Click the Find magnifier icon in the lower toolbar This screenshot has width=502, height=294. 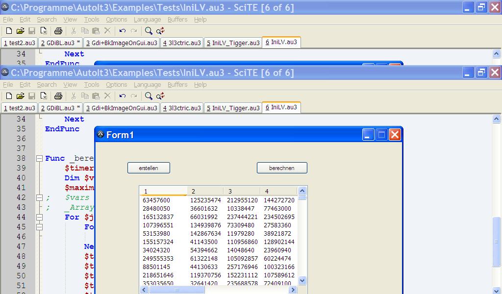[x=149, y=96]
